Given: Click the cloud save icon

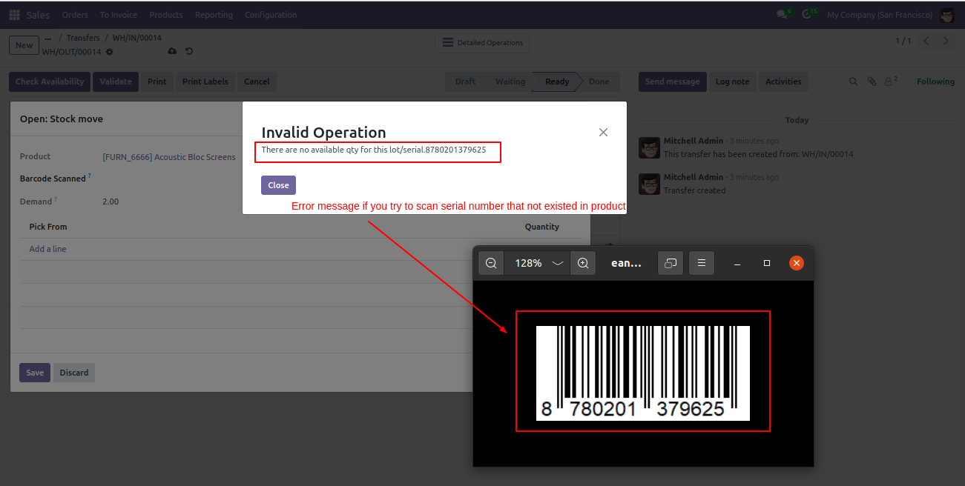Looking at the screenshot, I should pyautogui.click(x=173, y=51).
